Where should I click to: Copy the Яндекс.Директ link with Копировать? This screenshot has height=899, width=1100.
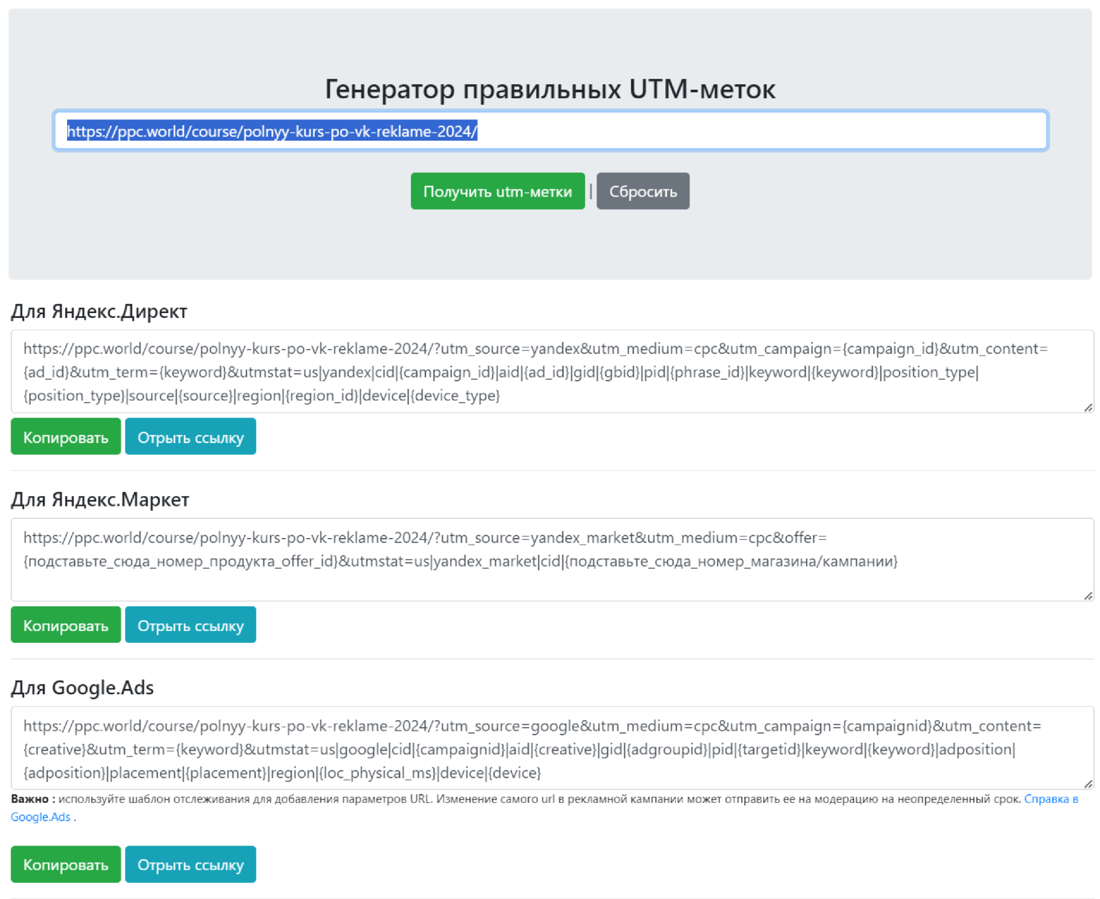(x=65, y=437)
